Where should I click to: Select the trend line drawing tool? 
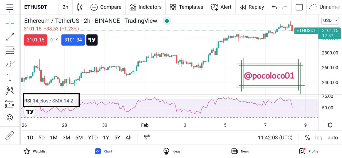(10, 37)
